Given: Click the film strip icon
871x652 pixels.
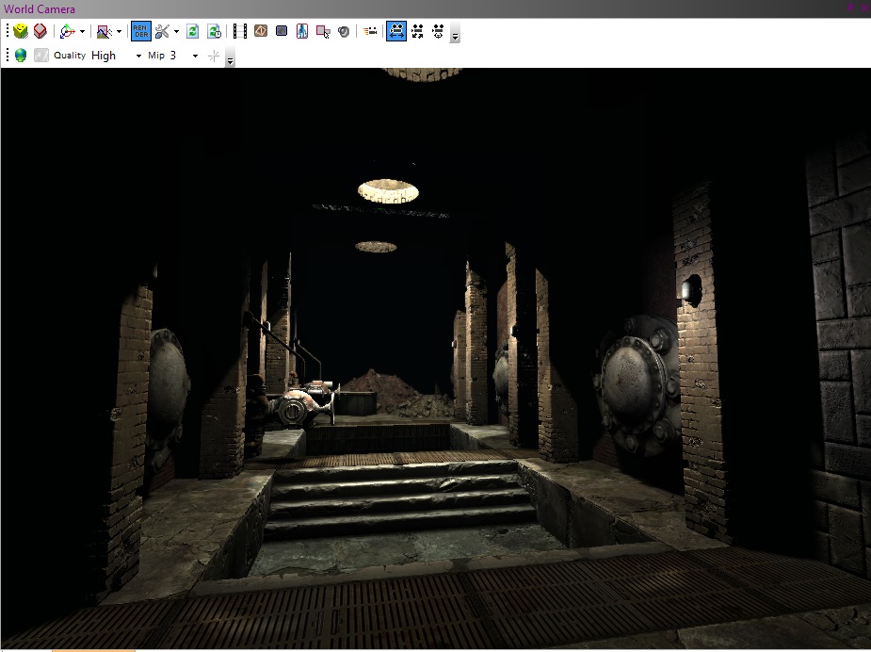Looking at the screenshot, I should tap(240, 31).
